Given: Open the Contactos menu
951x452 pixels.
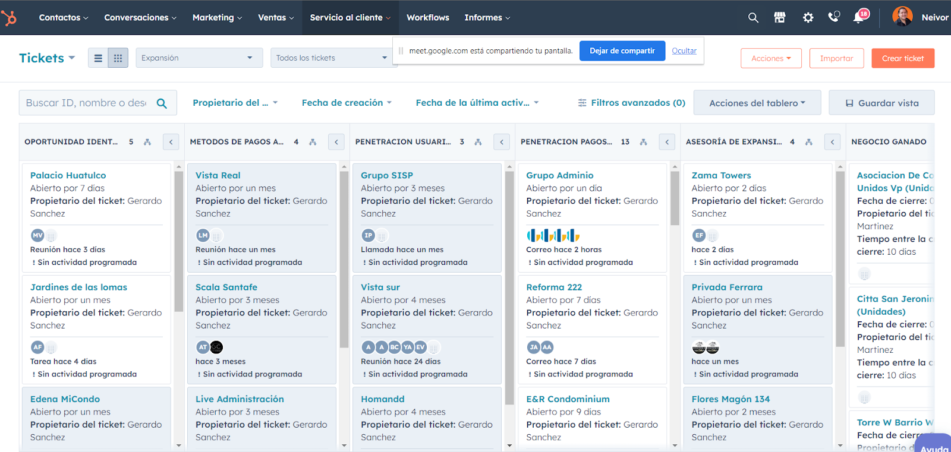Looking at the screenshot, I should [64, 18].
